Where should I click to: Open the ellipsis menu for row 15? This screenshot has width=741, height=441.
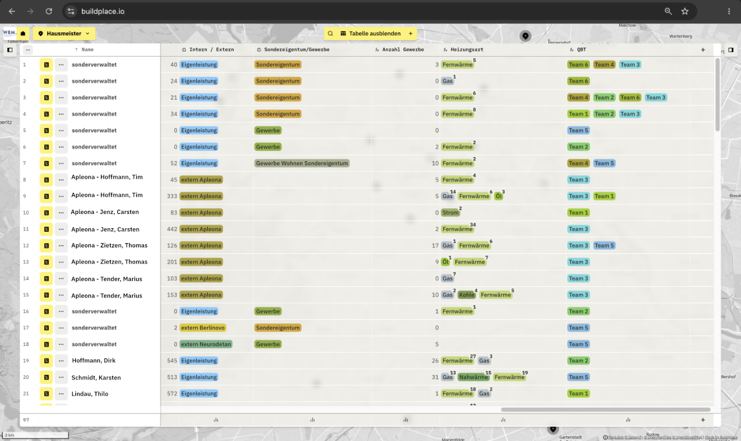(x=61, y=295)
